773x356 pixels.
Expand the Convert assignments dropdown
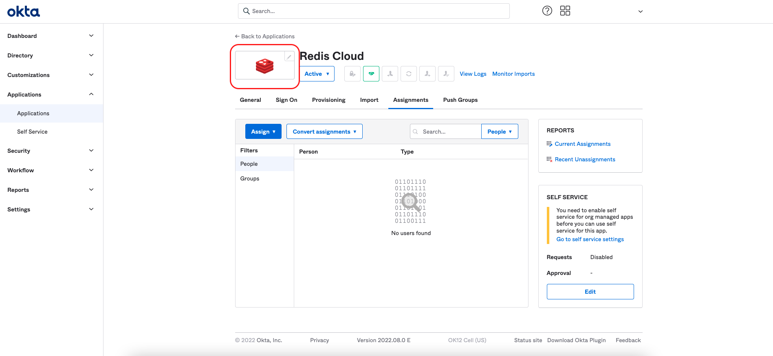coord(324,132)
